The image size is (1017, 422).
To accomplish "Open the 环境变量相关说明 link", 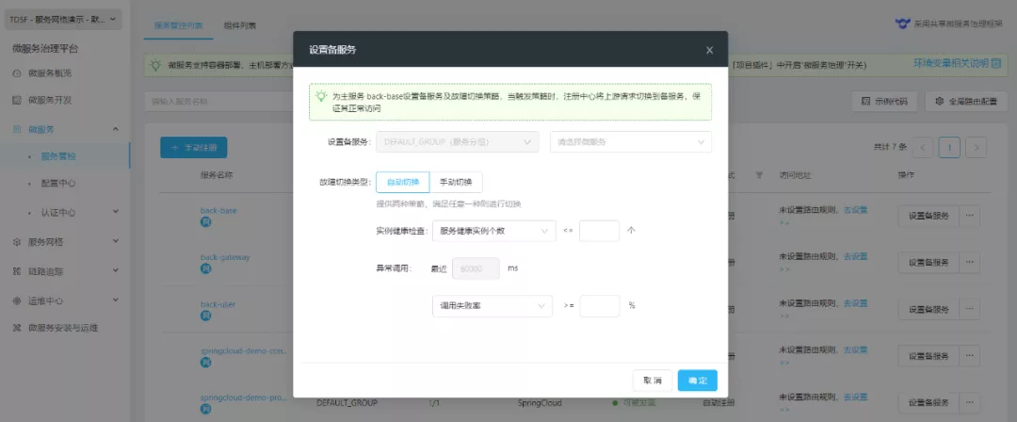I will pyautogui.click(x=957, y=64).
